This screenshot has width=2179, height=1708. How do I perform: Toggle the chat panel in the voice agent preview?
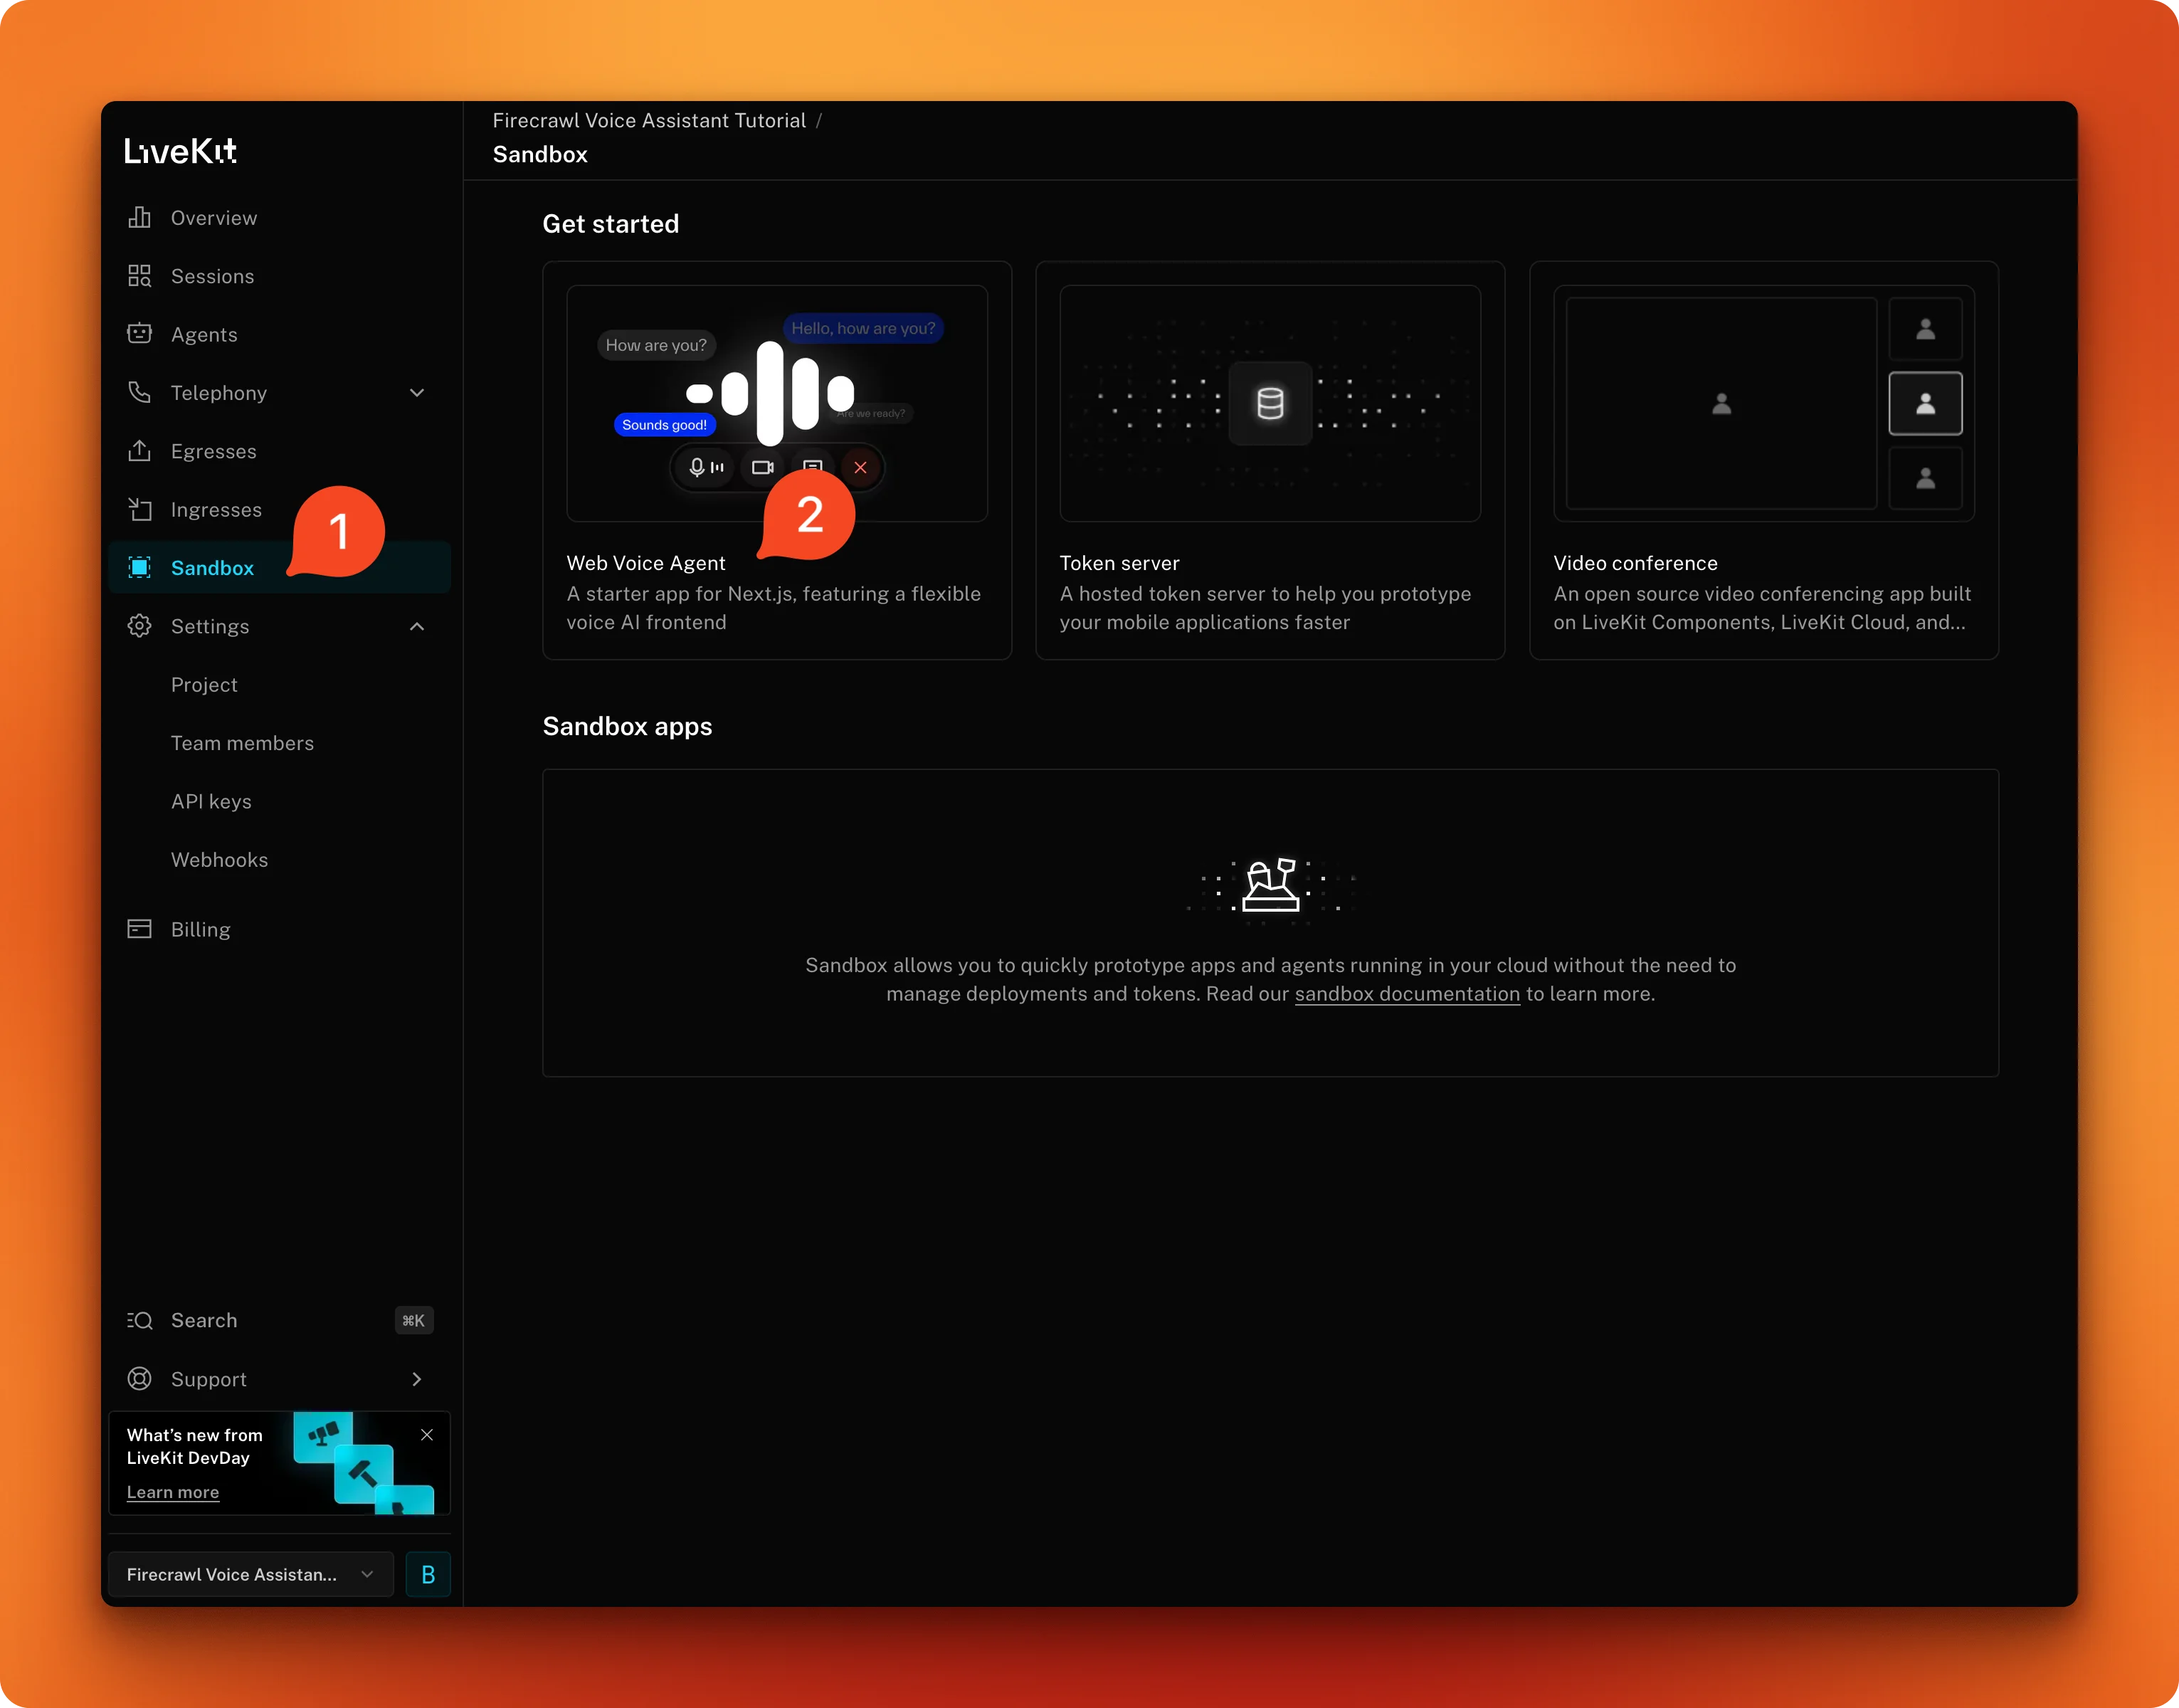click(812, 467)
